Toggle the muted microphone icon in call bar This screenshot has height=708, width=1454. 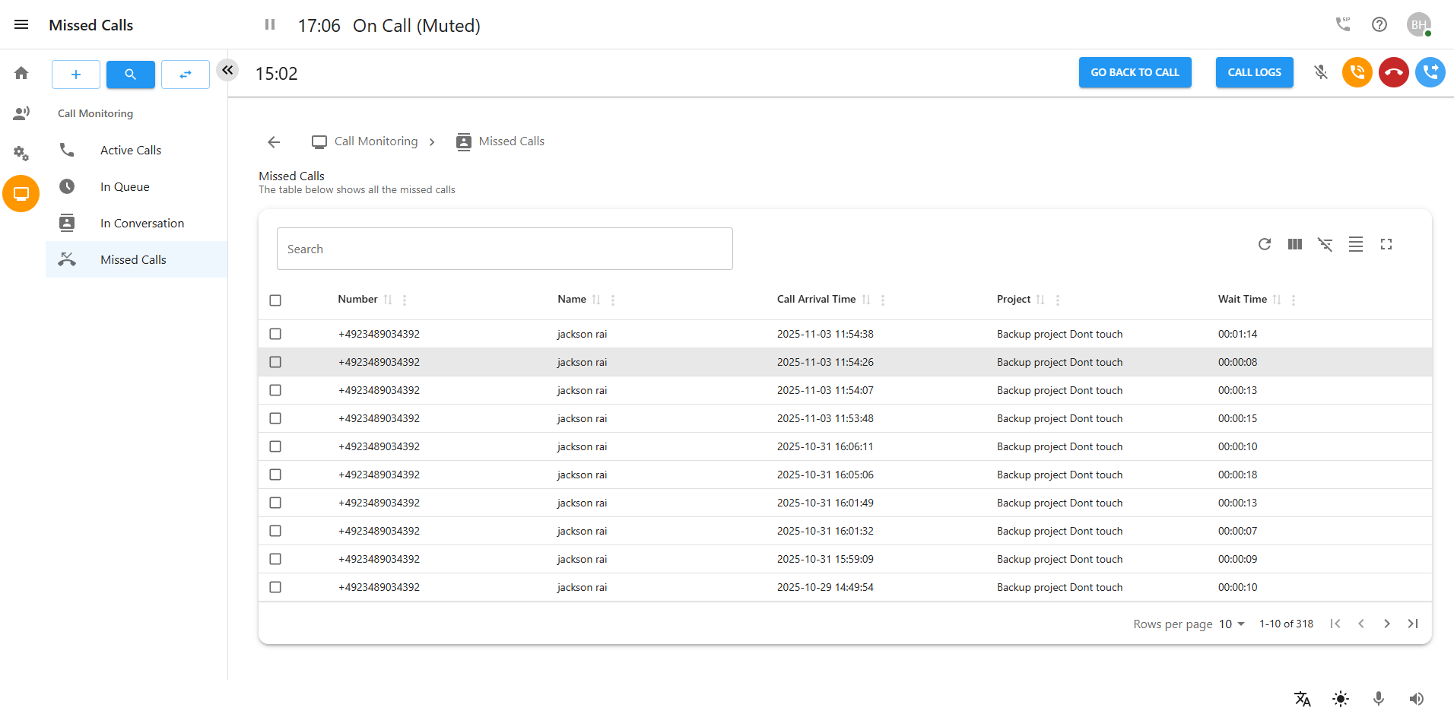coord(1321,72)
